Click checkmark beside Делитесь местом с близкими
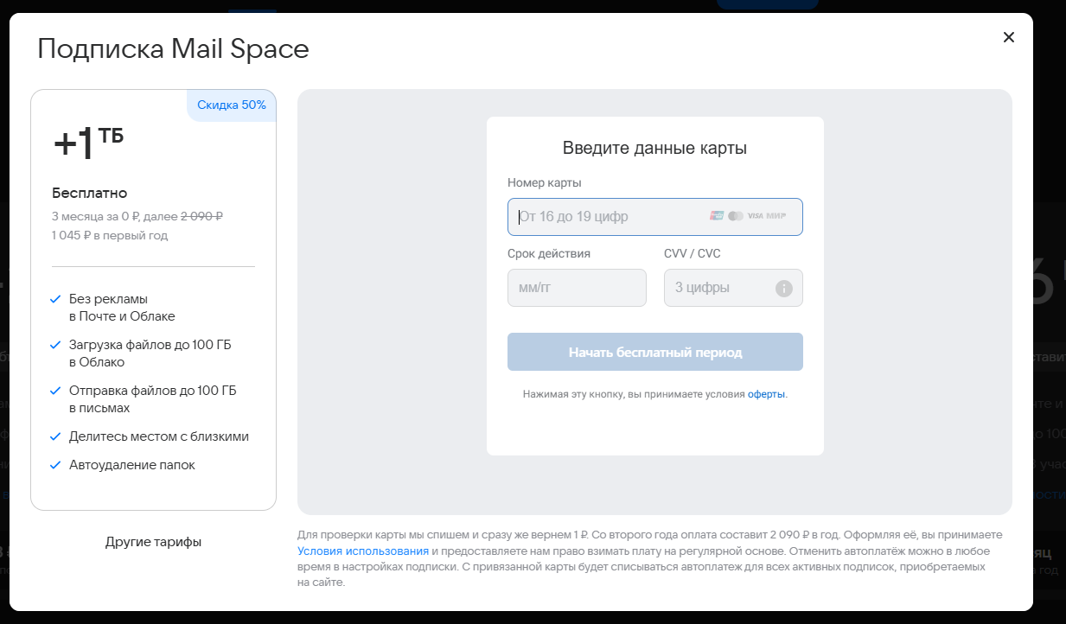Image resolution: width=1066 pixels, height=624 pixels. tap(56, 436)
